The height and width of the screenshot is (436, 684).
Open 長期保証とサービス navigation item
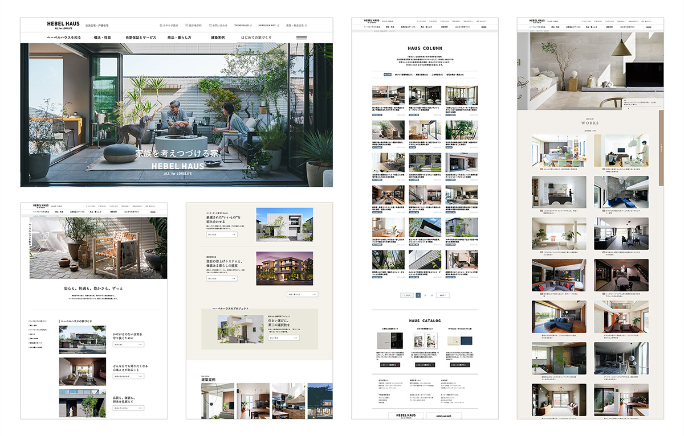141,38
